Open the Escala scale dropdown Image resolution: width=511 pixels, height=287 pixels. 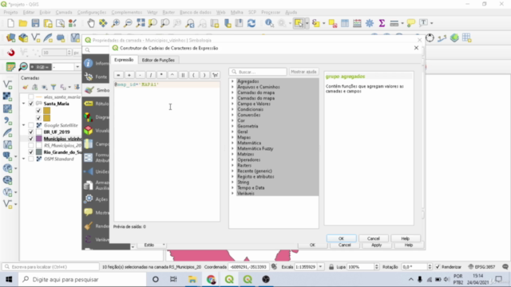pyautogui.click(x=320, y=267)
